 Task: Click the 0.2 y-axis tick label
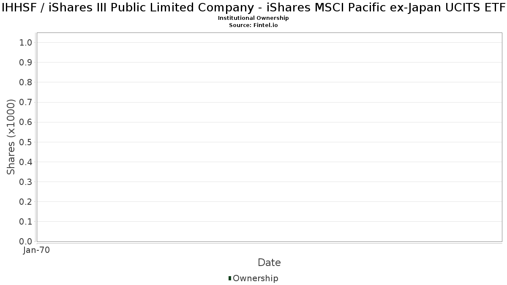pyautogui.click(x=26, y=202)
